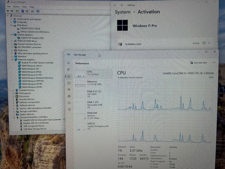Click the Settings back arrow
The image size is (225, 169).
pos(115,5)
